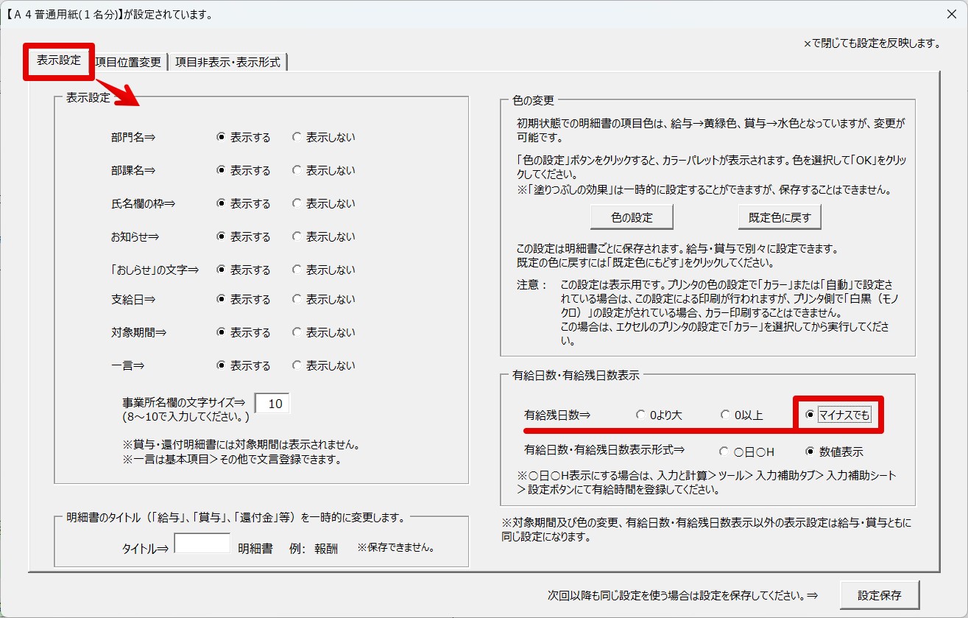Viewport: 968px width, 618px height.
Task: Click the 設定保存 button
Action: point(879,594)
